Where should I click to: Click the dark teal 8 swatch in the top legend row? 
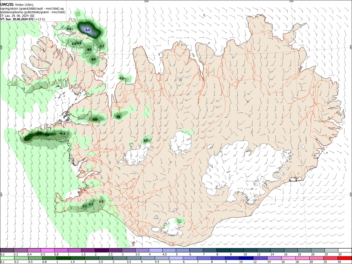pyautogui.click(x=223, y=250)
